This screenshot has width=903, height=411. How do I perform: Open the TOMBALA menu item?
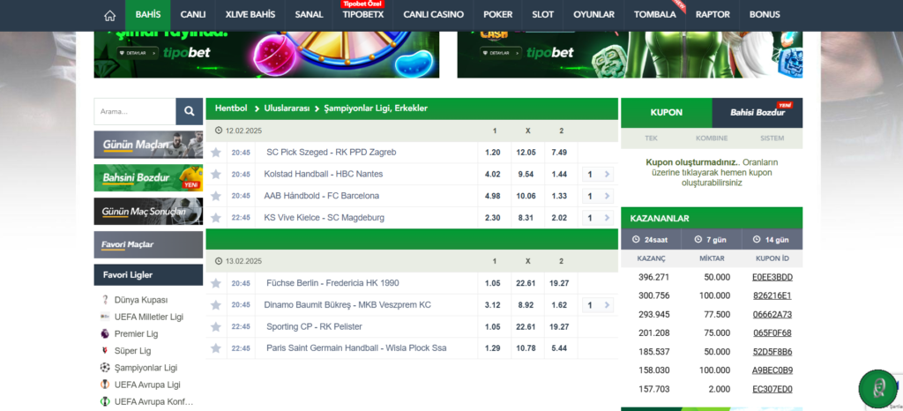[x=655, y=15]
